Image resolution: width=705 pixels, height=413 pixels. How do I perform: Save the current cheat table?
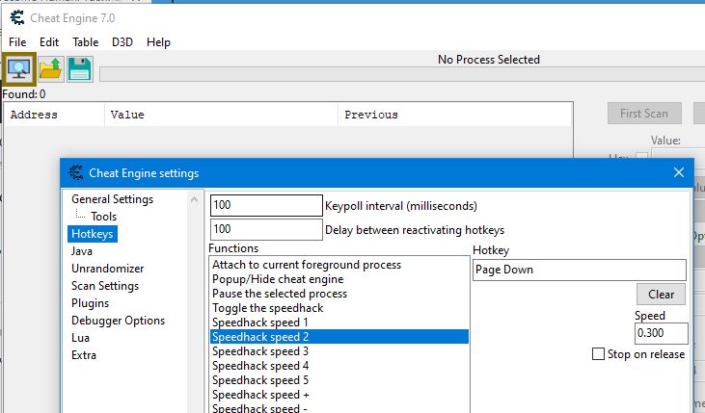pos(80,69)
